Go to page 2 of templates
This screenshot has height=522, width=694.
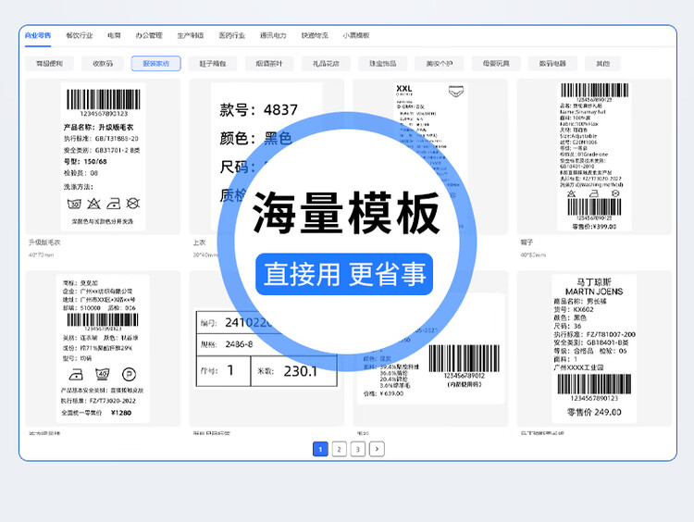pos(339,449)
